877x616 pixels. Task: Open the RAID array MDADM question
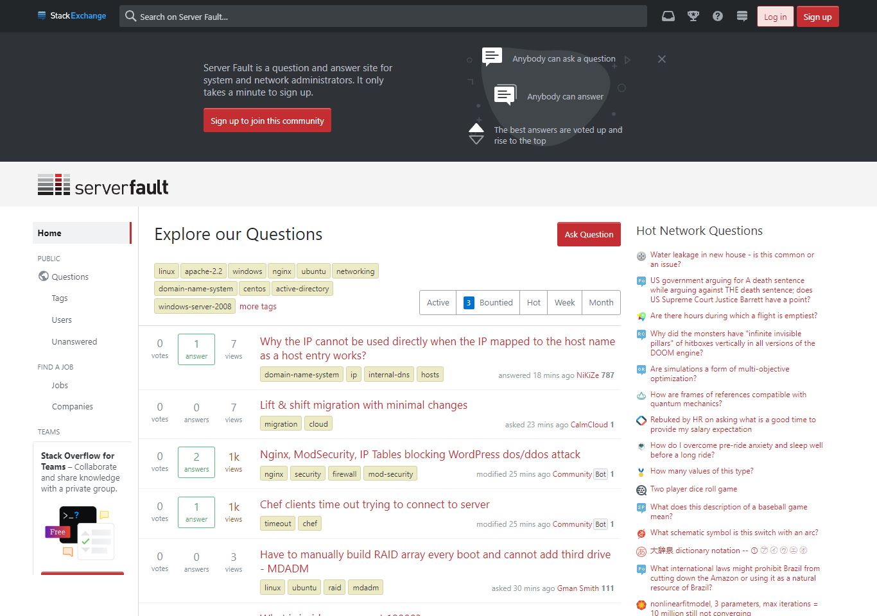click(435, 561)
